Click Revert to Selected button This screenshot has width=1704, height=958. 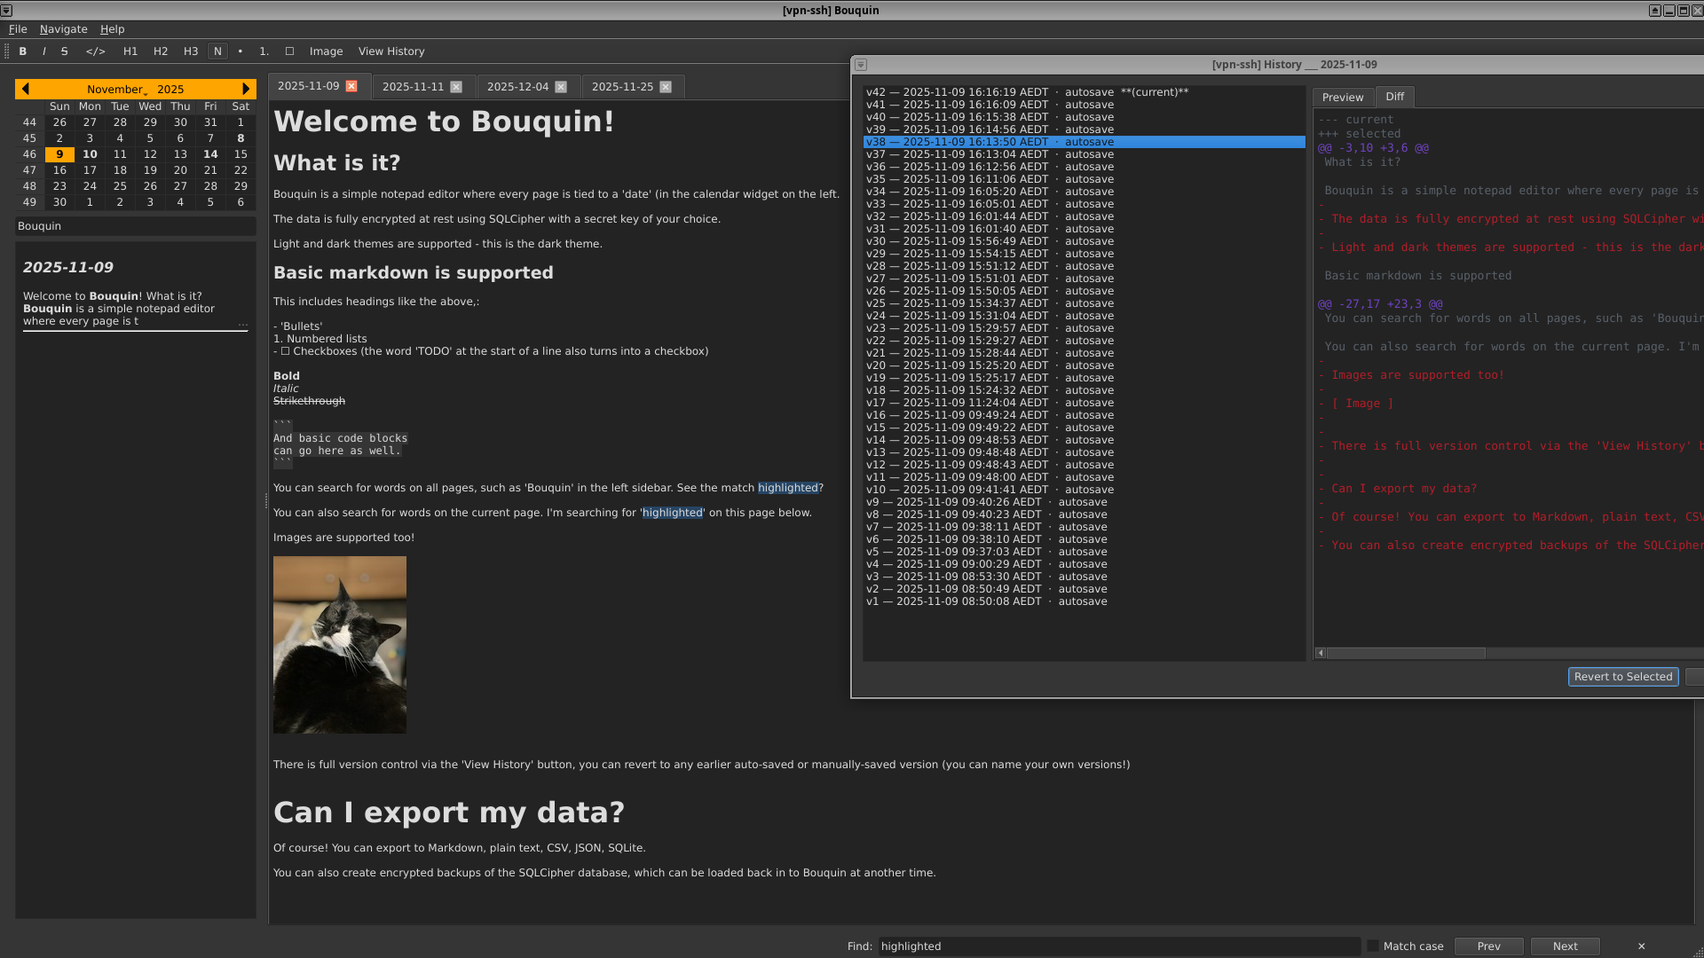1622,677
